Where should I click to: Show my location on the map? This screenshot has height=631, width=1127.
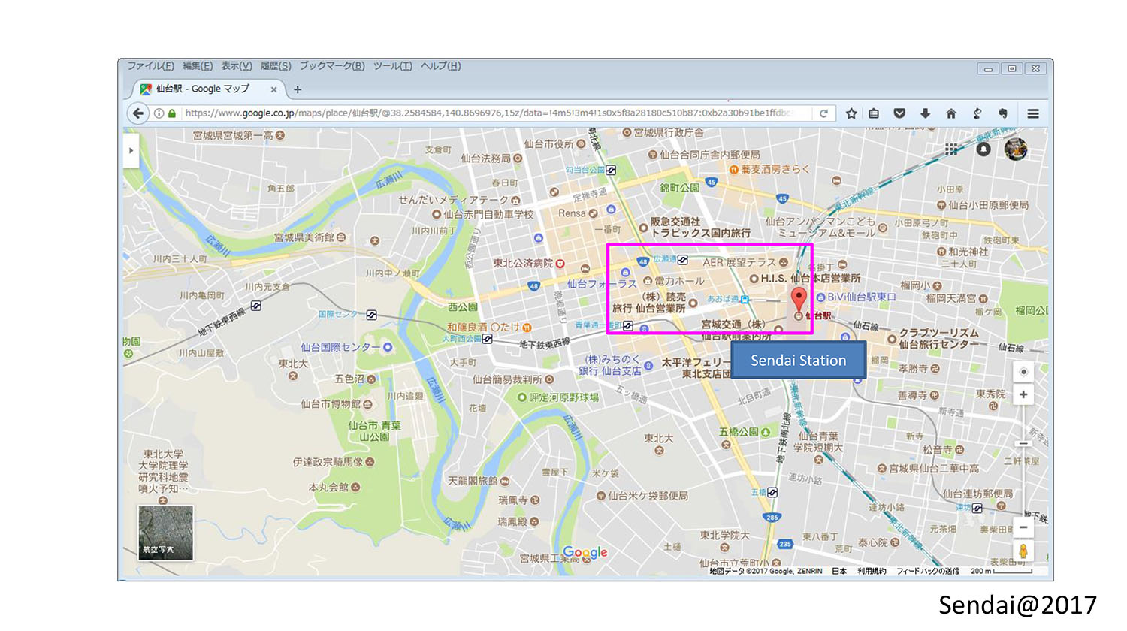point(1023,372)
